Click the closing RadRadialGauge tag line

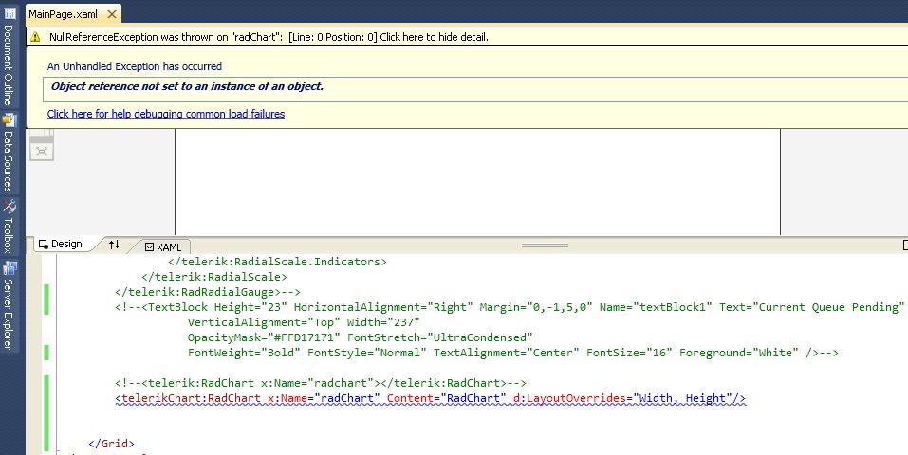(x=207, y=292)
